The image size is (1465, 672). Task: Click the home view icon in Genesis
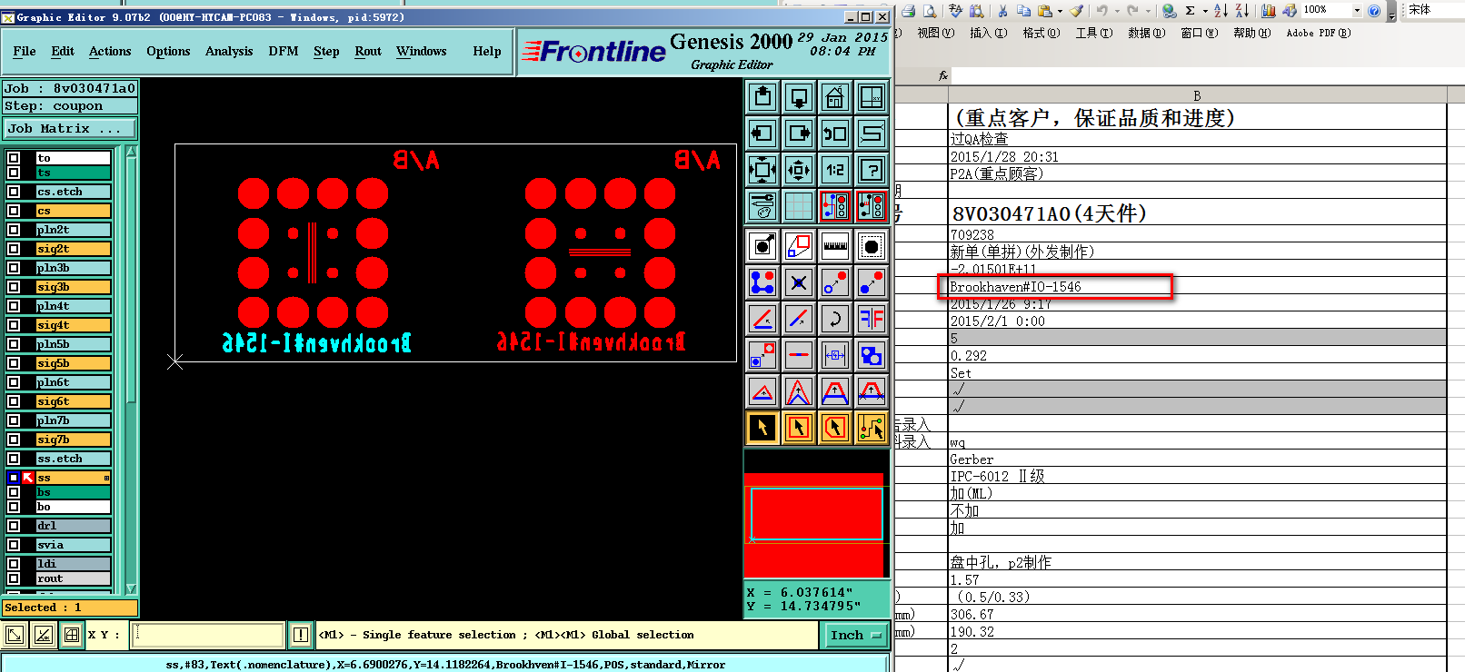point(835,96)
